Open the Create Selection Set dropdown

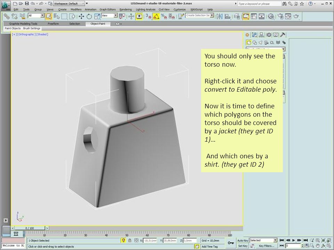(200, 16)
